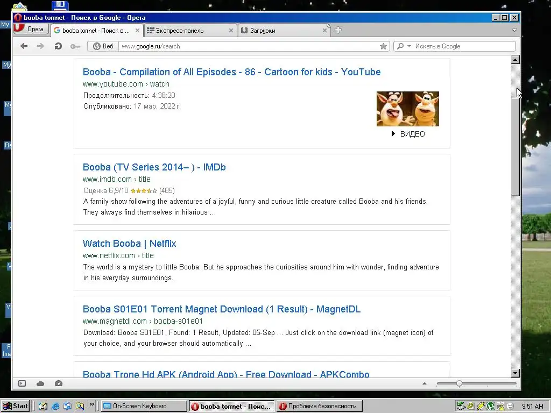Open the Watch Booba Netflix result
The image size is (551, 413).
point(129,244)
